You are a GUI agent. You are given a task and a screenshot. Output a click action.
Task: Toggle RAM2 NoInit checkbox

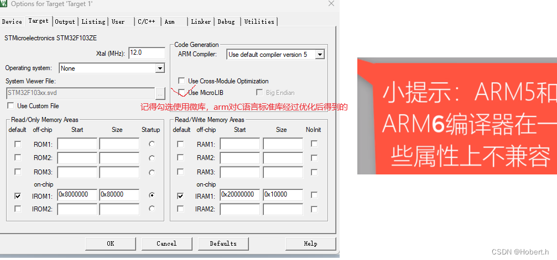[x=314, y=157]
